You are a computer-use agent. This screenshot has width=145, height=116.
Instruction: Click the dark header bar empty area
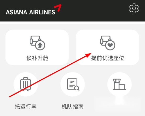coord(93,11)
